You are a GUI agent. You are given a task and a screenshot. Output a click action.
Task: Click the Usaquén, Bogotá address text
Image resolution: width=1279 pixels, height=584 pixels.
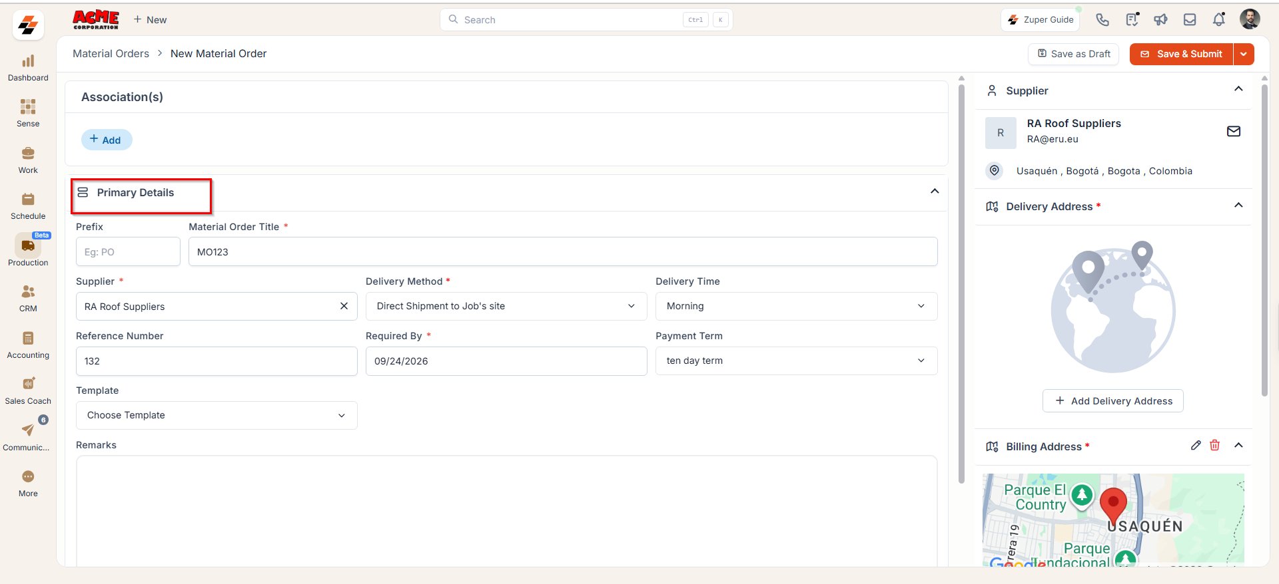click(x=1104, y=171)
